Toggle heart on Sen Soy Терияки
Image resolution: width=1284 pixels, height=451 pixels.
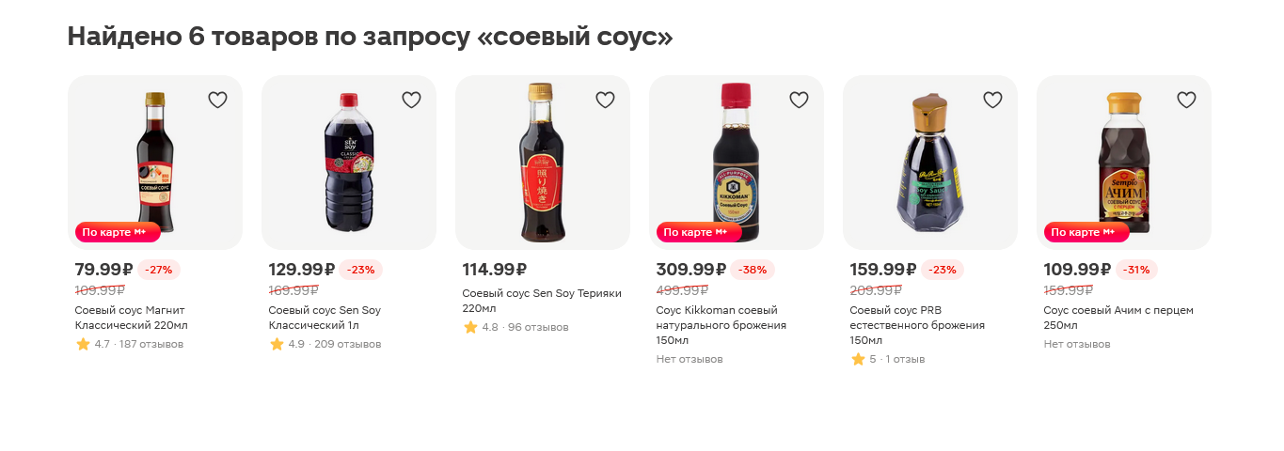point(605,101)
